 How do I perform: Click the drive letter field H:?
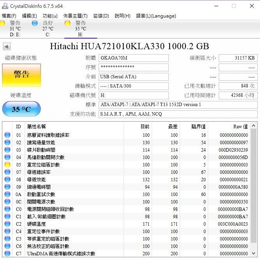point(134,96)
